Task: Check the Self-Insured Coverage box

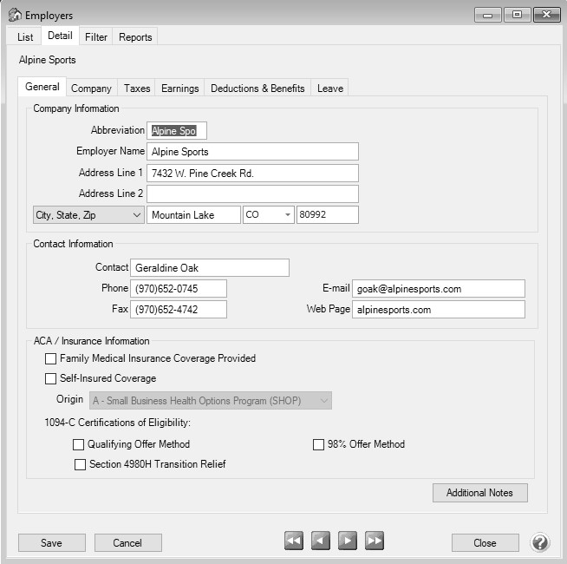Action: click(x=50, y=378)
